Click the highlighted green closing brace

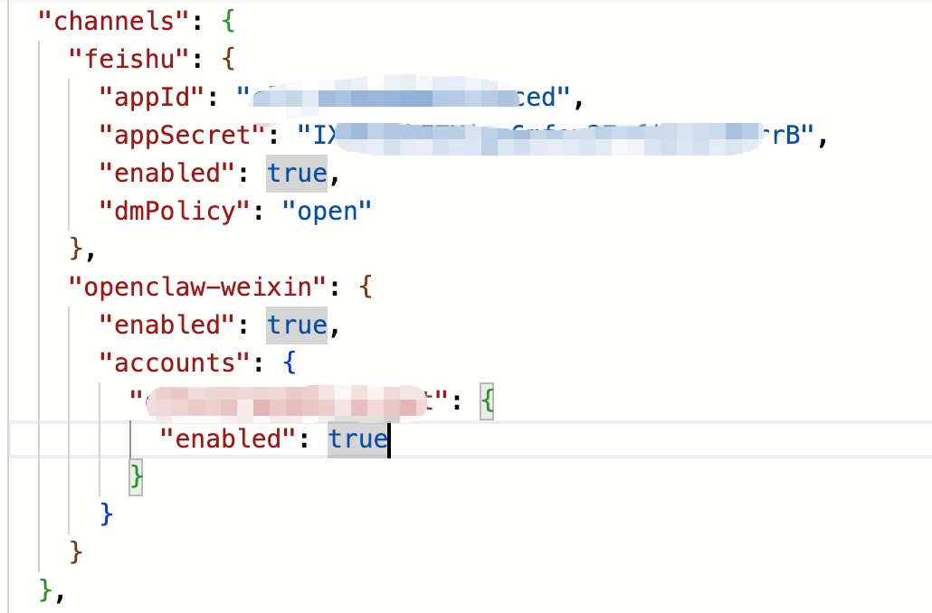136,477
